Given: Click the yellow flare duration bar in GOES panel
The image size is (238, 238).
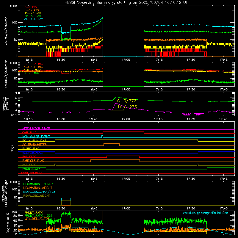Looking at the screenshot, I should 117,110.
